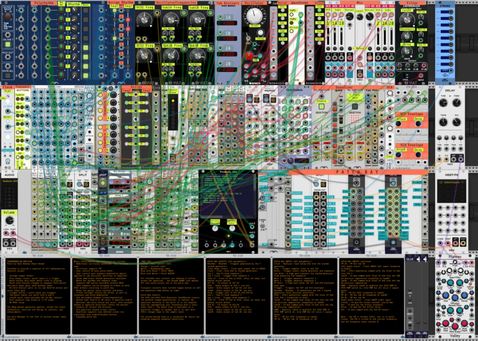Click the VCO2 Freq knob

pyautogui.click(x=144, y=55)
